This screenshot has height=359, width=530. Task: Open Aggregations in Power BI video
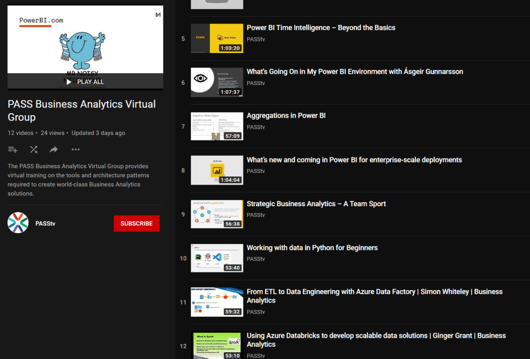pyautogui.click(x=286, y=116)
